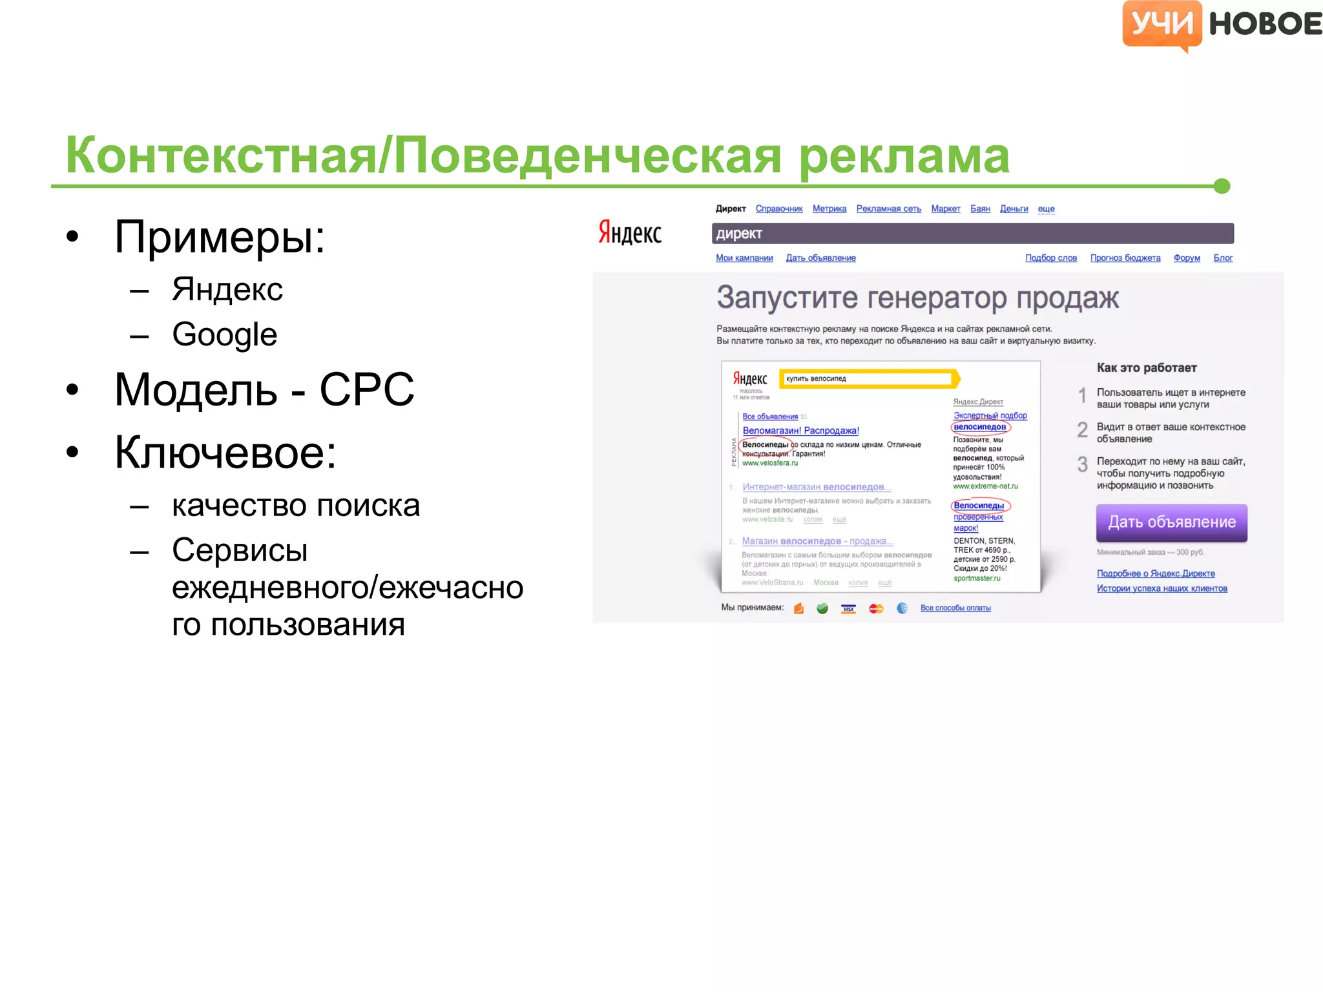
Task: Open the Все способы оплаты link
Action: click(955, 608)
